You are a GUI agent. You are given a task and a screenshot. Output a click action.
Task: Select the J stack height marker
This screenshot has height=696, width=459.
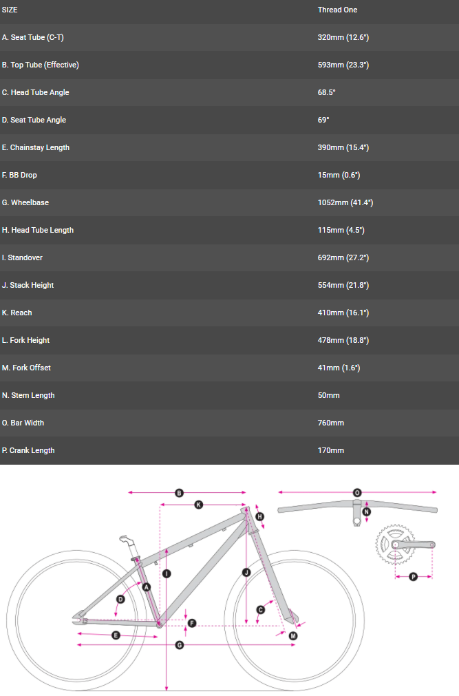pyautogui.click(x=246, y=571)
